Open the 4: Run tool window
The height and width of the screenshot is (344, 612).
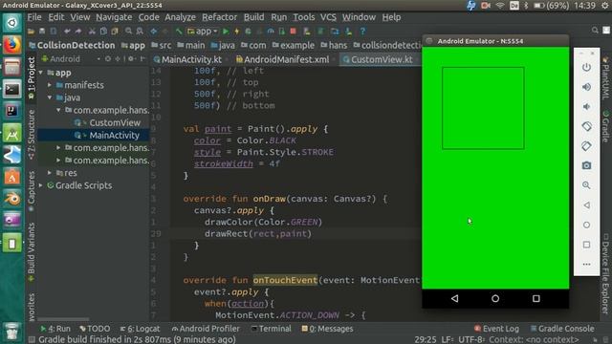[55, 329]
